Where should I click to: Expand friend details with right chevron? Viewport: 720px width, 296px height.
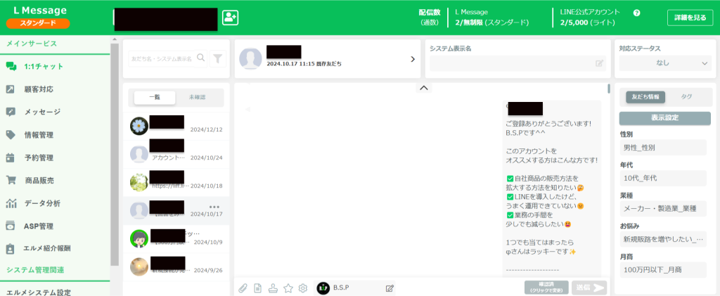[413, 59]
